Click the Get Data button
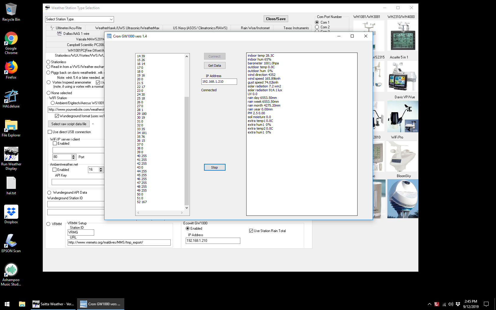496x310 pixels. tap(215, 66)
